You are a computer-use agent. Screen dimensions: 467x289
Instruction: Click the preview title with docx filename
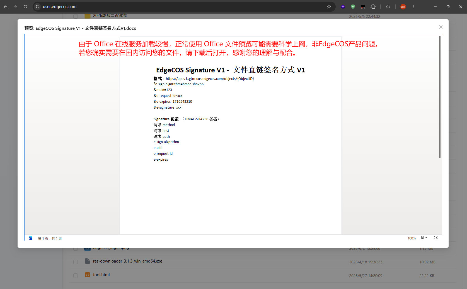[80, 28]
